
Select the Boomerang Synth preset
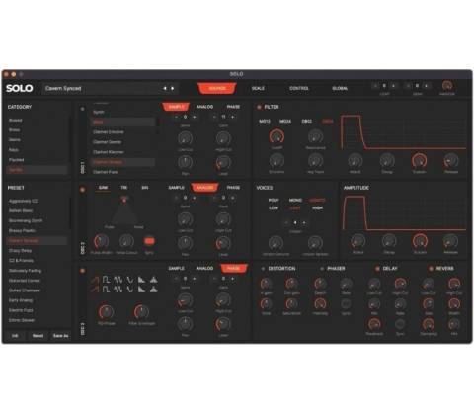coord(26,220)
